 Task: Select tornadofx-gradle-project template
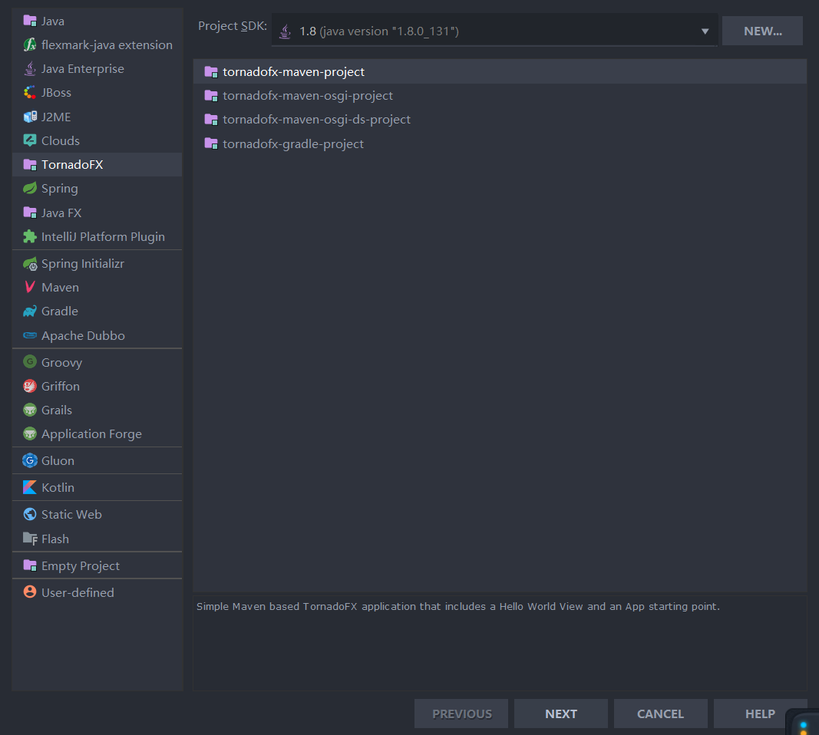[500, 143]
